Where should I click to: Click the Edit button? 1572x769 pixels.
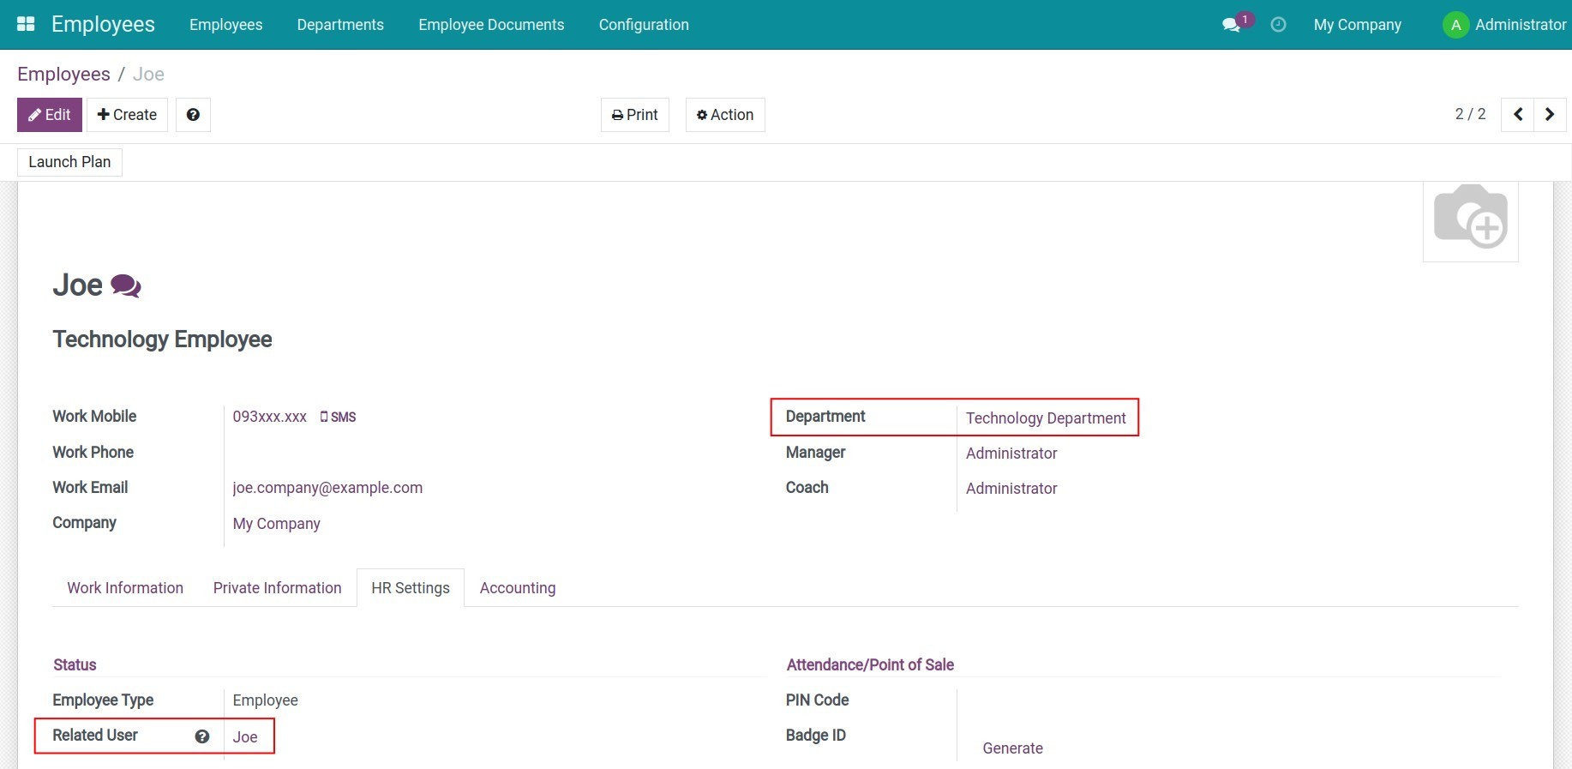(x=50, y=115)
